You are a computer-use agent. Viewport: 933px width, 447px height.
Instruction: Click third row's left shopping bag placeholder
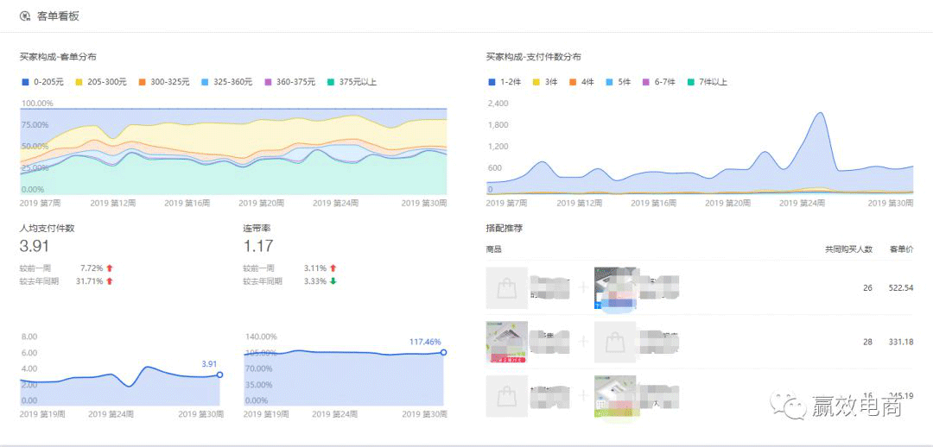(x=507, y=396)
